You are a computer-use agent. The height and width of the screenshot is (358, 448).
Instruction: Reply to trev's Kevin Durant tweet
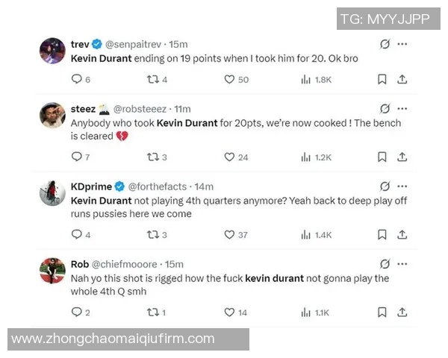click(x=76, y=79)
